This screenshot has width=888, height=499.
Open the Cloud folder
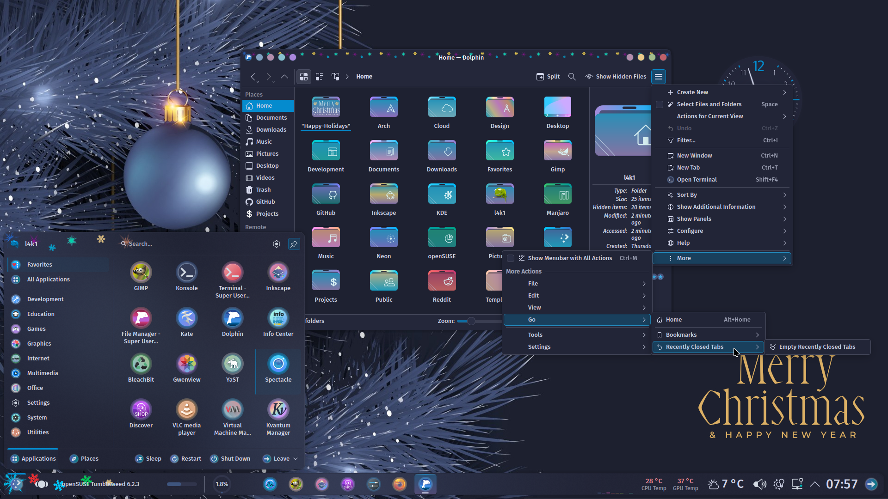coord(442,112)
